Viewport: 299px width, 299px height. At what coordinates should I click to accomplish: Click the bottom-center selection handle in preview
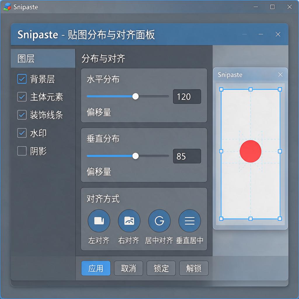[251, 218]
